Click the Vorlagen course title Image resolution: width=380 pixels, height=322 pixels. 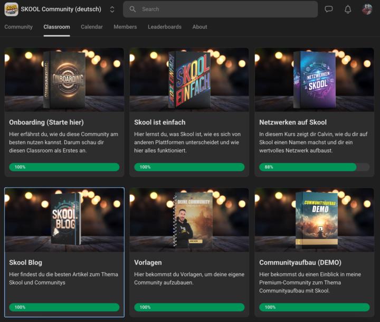148,262
